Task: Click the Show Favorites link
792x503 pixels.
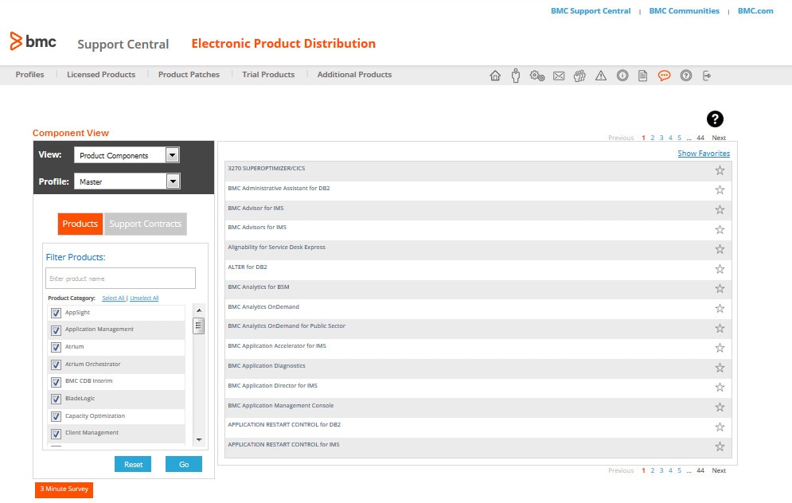Action: (703, 154)
